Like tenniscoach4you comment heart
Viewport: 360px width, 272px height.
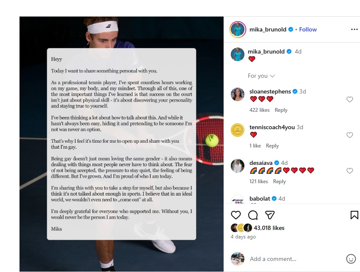(349, 135)
